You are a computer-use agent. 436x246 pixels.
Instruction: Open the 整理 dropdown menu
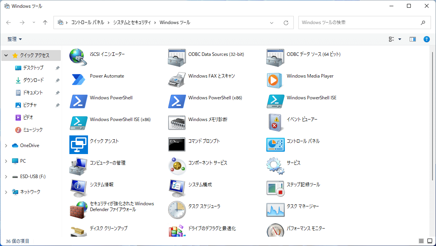(x=14, y=39)
